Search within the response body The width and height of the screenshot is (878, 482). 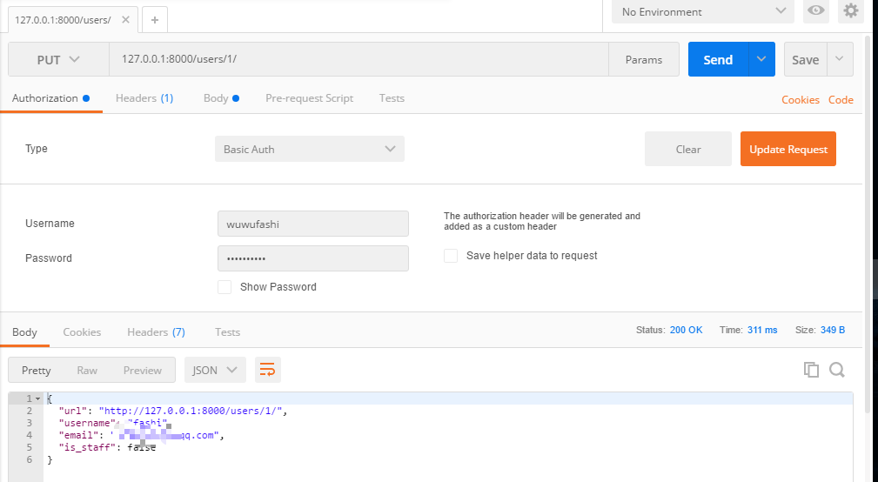837,370
